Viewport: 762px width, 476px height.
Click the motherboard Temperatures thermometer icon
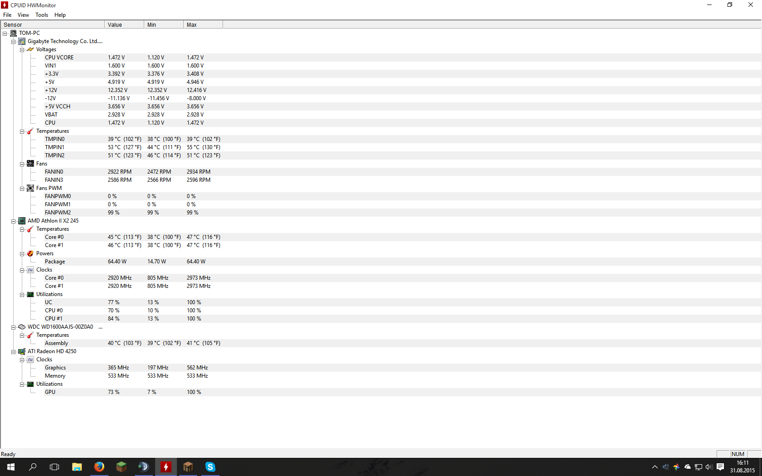[30, 131]
